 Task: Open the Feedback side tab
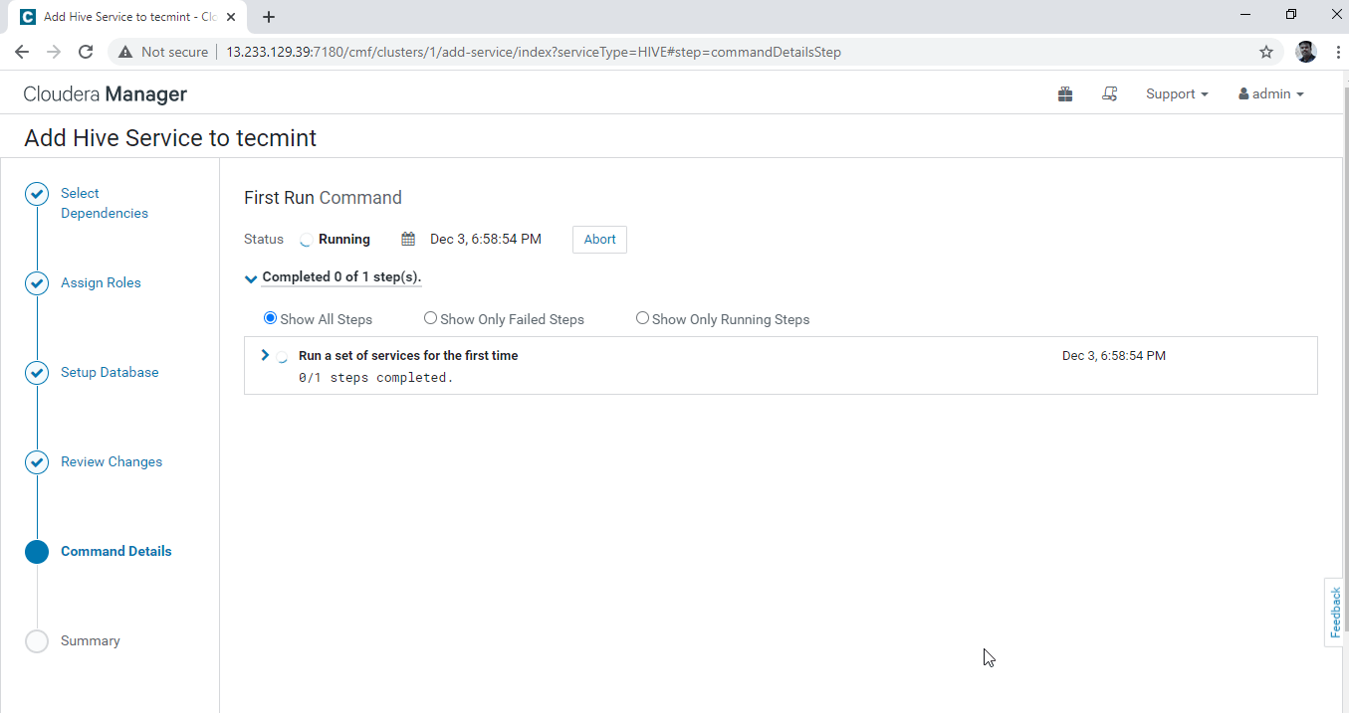pyautogui.click(x=1335, y=613)
